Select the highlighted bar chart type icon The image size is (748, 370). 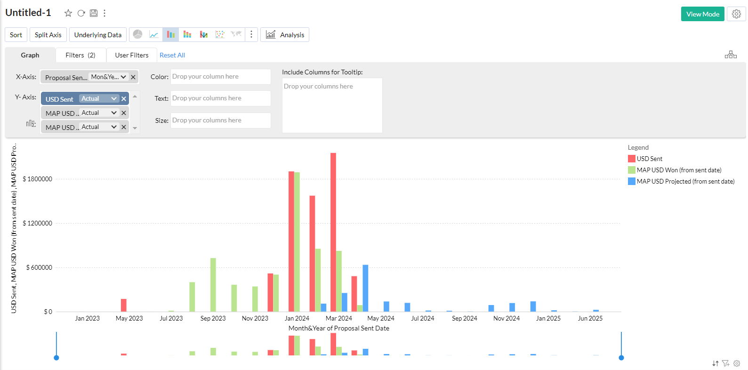click(170, 34)
